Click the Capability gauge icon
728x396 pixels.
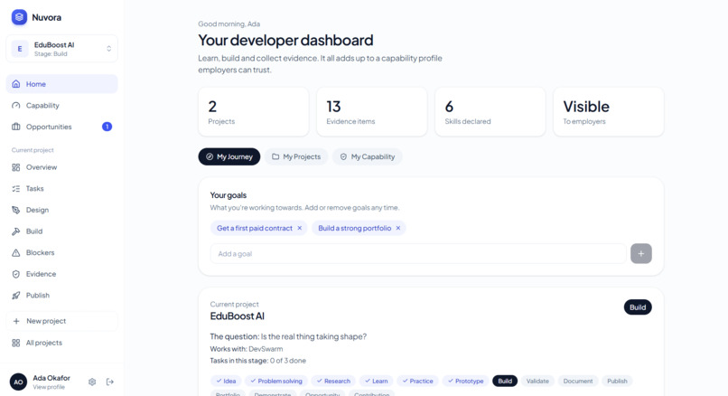(x=15, y=106)
